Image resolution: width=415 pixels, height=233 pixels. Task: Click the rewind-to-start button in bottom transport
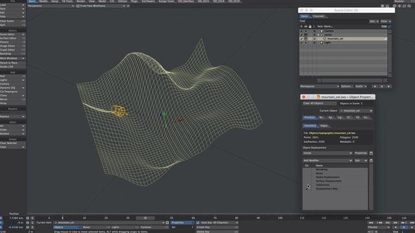[371, 223]
